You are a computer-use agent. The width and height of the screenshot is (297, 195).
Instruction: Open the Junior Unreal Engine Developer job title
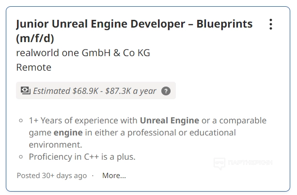click(x=134, y=24)
